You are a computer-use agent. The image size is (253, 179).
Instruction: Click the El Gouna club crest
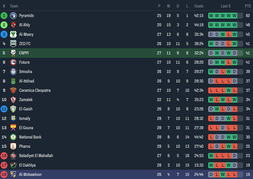(13, 128)
